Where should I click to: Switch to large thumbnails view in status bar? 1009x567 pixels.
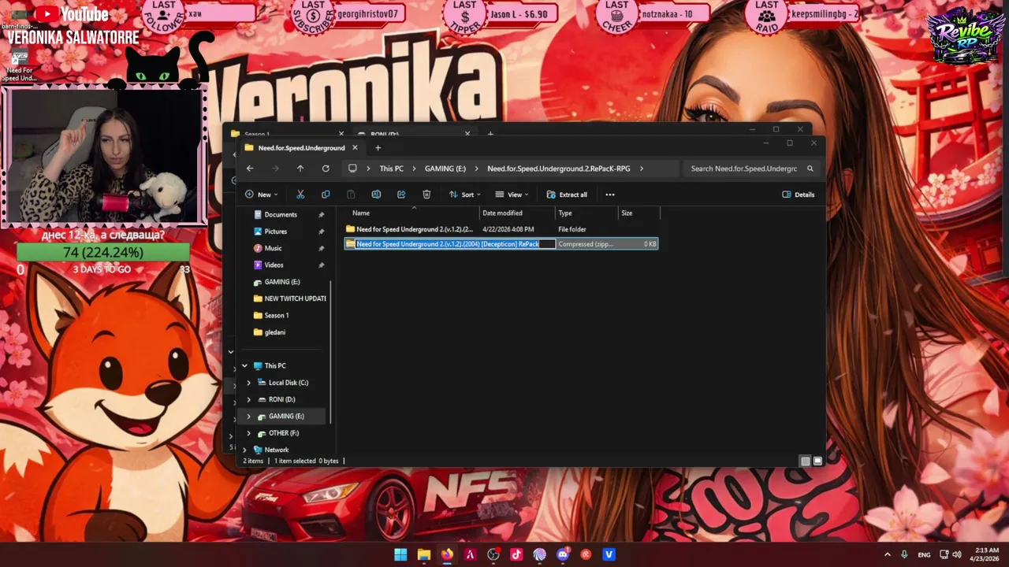click(817, 461)
